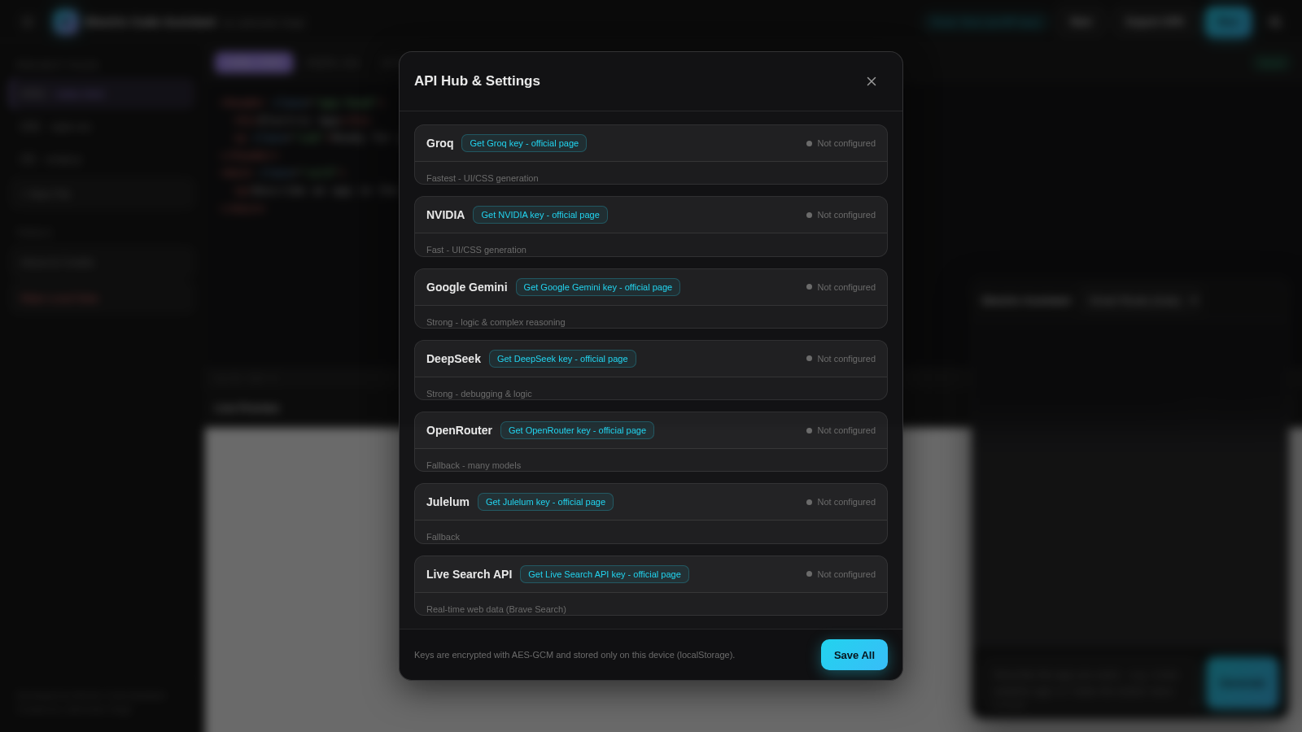Click the Google Gemini provider name
Image resolution: width=1302 pixels, height=732 pixels.
point(466,287)
